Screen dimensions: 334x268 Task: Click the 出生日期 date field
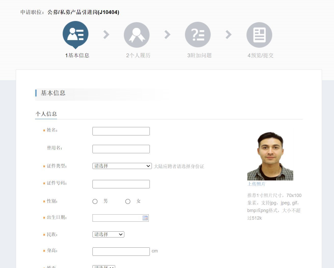point(121,218)
